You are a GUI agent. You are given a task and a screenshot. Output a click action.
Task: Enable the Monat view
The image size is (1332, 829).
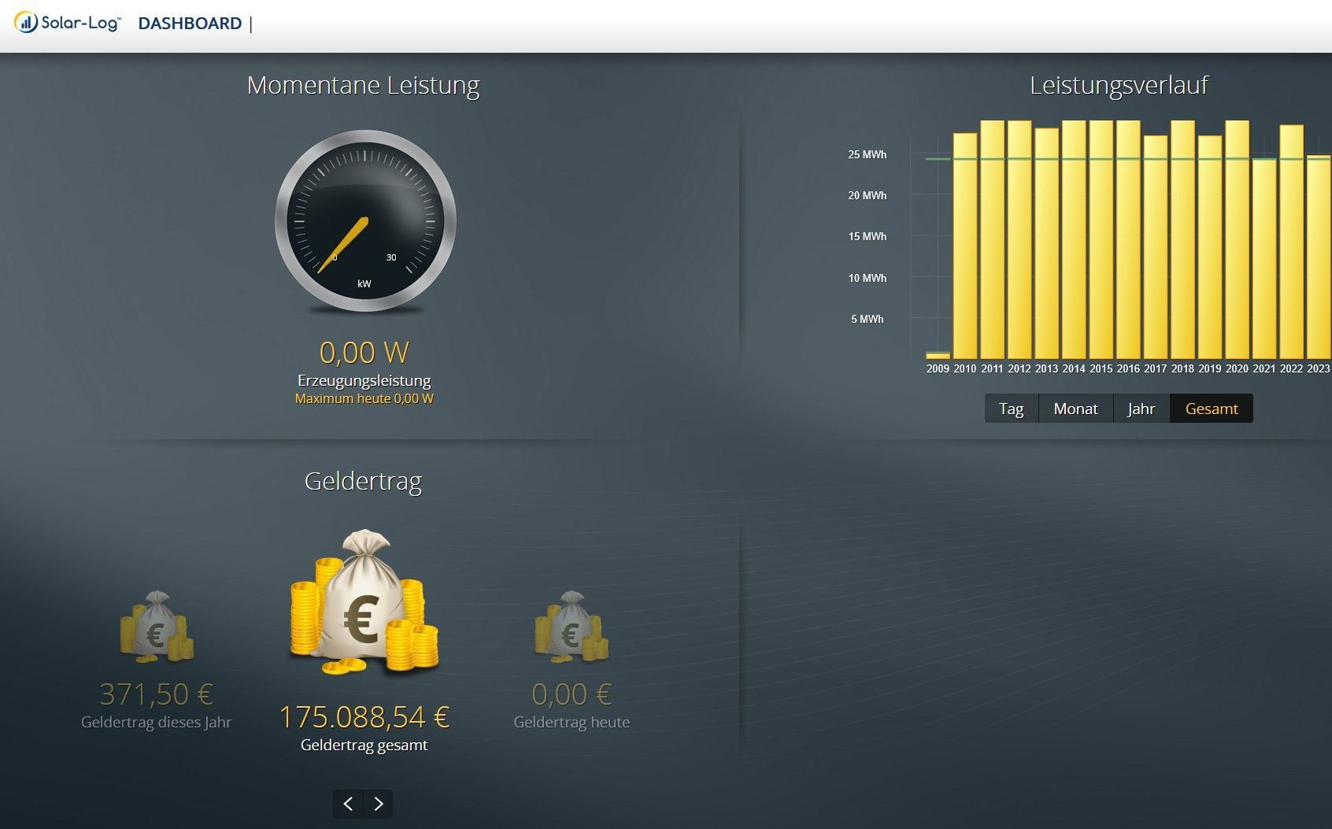pos(1075,408)
